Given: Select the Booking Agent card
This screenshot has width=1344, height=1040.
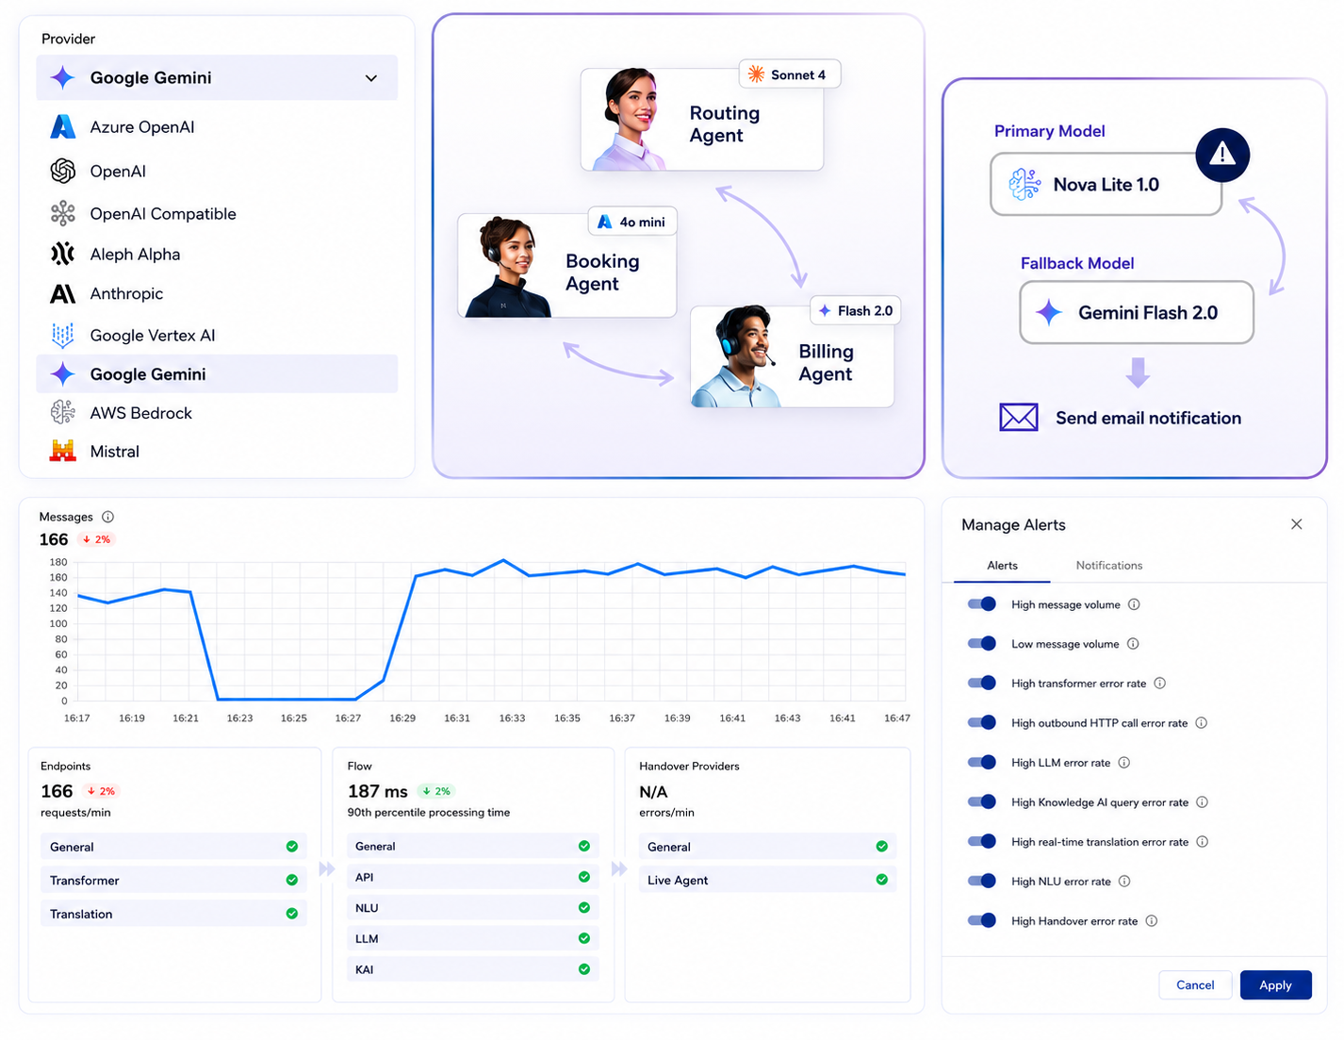Looking at the screenshot, I should [566, 265].
